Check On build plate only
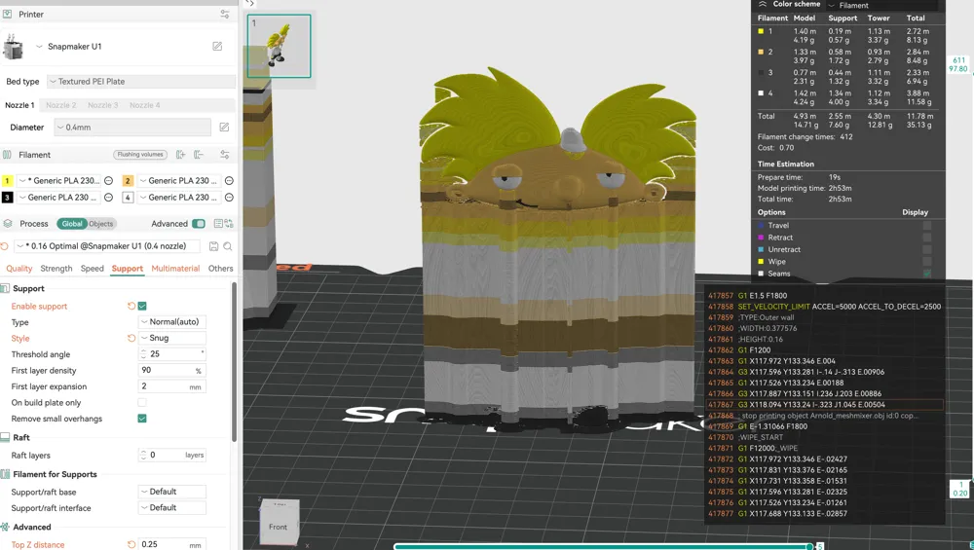This screenshot has height=550, width=974. click(142, 403)
